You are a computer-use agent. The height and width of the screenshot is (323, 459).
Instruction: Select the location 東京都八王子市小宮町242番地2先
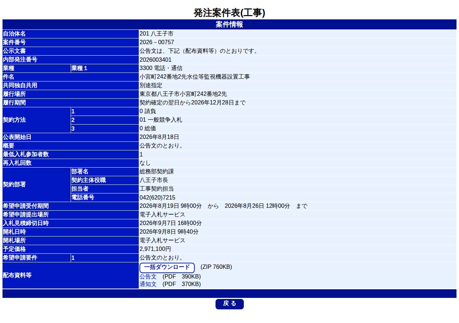(x=183, y=94)
